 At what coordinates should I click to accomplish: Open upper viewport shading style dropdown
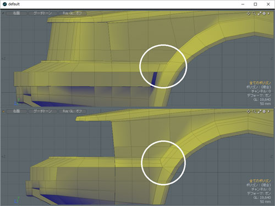[x=42, y=13]
